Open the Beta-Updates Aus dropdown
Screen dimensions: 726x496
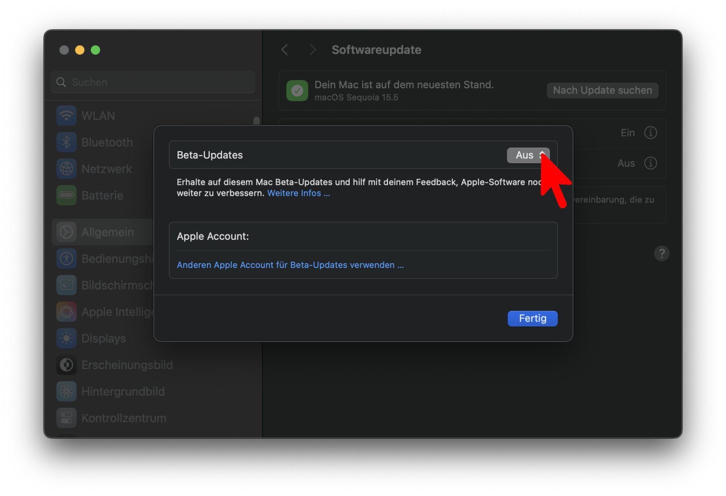(x=528, y=155)
